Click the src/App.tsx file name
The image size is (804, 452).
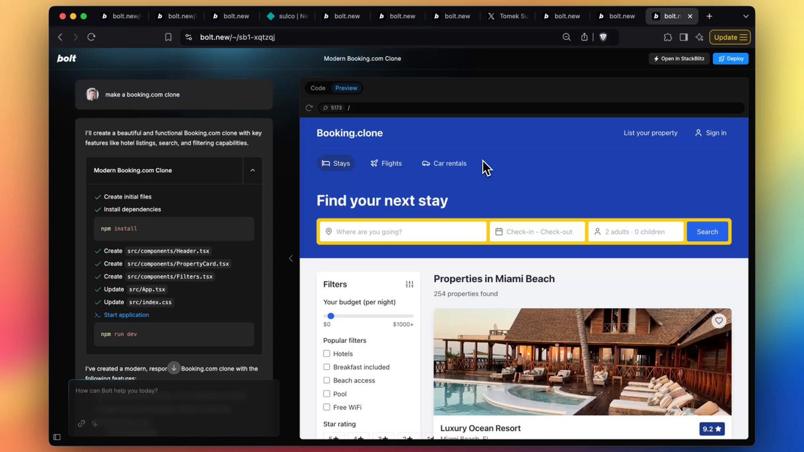147,289
